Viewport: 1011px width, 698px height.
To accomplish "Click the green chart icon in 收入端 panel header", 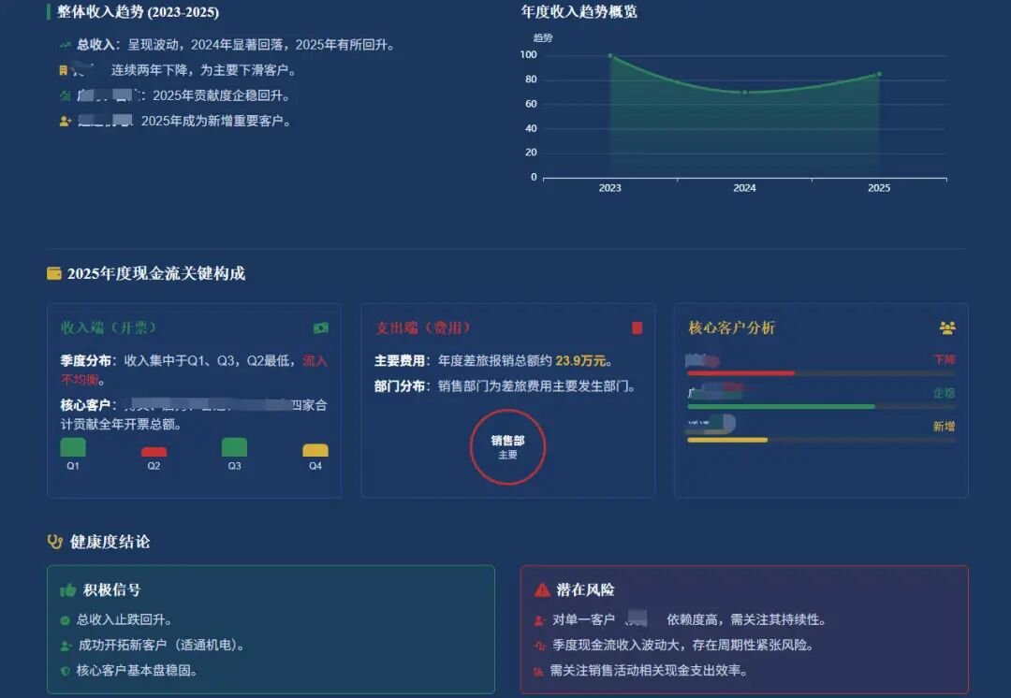I will click(320, 329).
